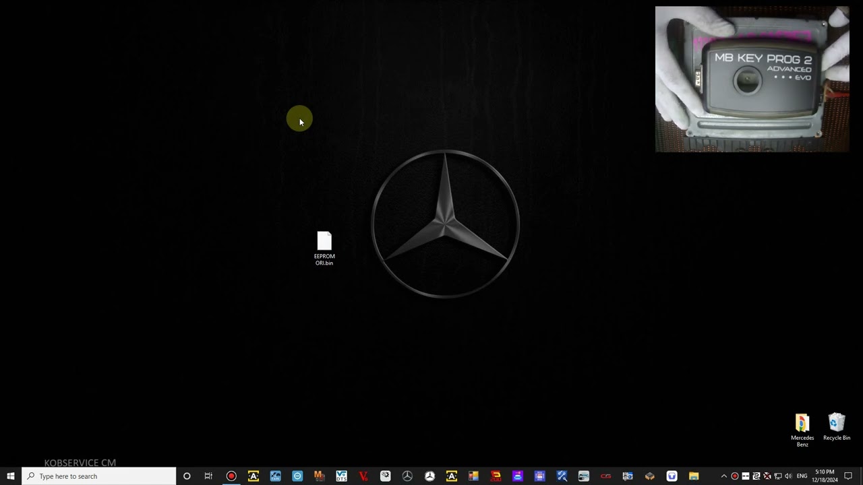This screenshot has width=863, height=485.
Task: Open the white gear taskbar app
Action: (x=385, y=476)
